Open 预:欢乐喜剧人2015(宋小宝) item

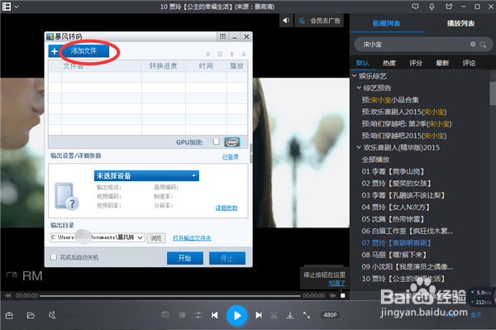(404, 112)
